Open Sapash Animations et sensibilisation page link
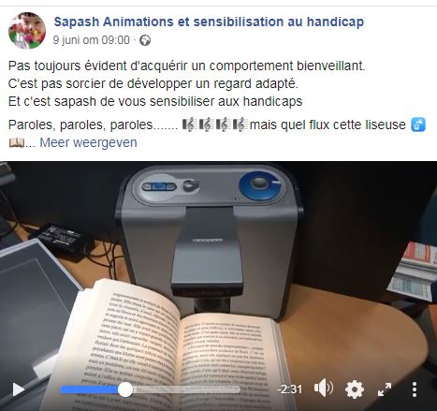The image size is (437, 411). pos(209,22)
